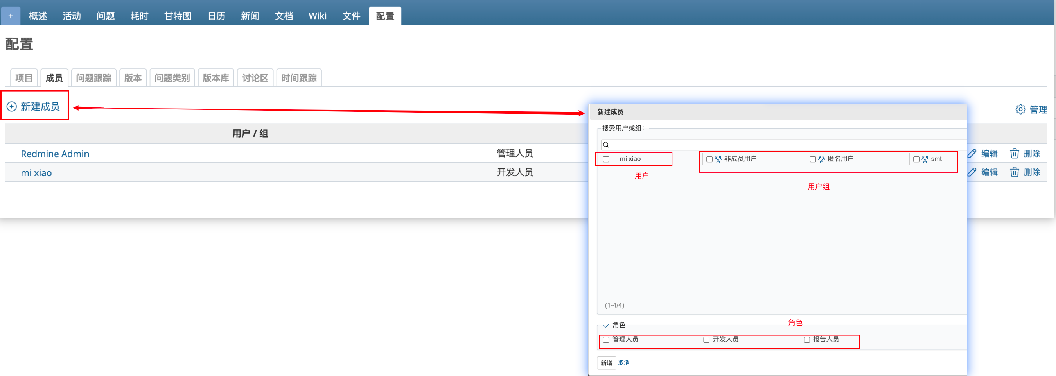Open the 概述 menu item
The width and height of the screenshot is (1056, 376).
38,16
